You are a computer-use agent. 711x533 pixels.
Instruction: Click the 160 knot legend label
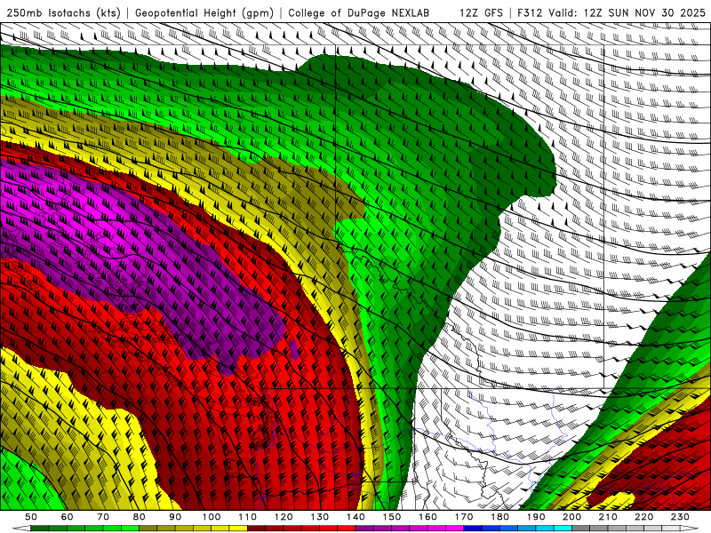pos(428,517)
